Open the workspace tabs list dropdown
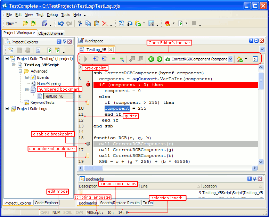Screen dimensions: 269x217 [x=262, y=49]
